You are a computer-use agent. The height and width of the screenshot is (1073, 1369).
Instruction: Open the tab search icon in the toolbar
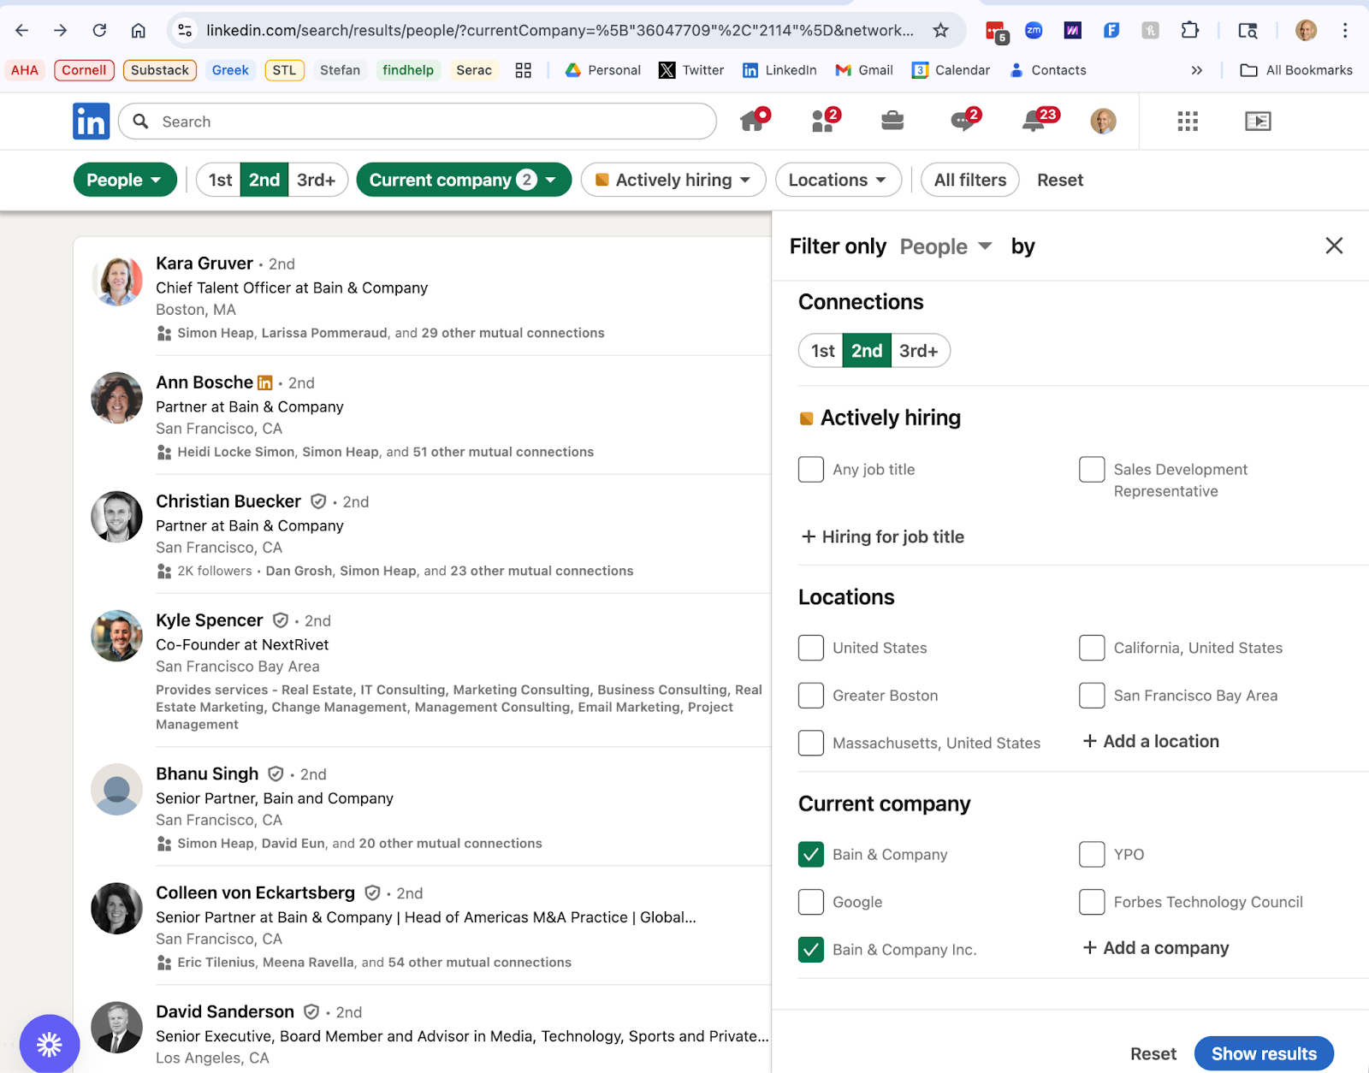[x=1248, y=31]
